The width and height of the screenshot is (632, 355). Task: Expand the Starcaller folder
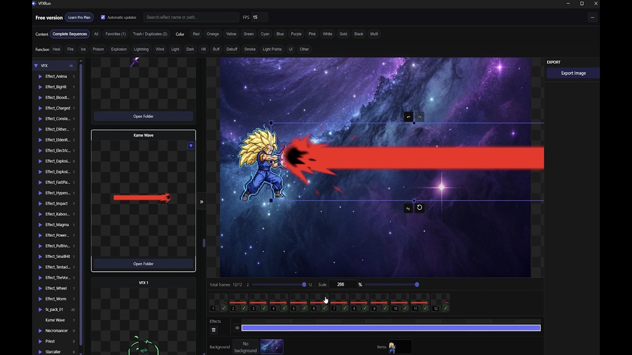click(x=40, y=352)
